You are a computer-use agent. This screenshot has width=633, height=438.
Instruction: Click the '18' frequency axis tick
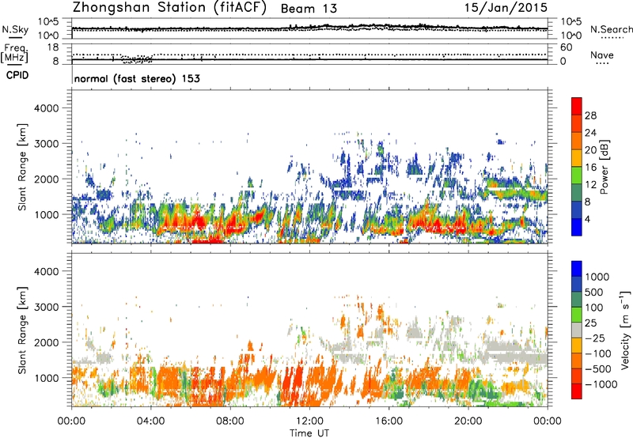coord(53,47)
